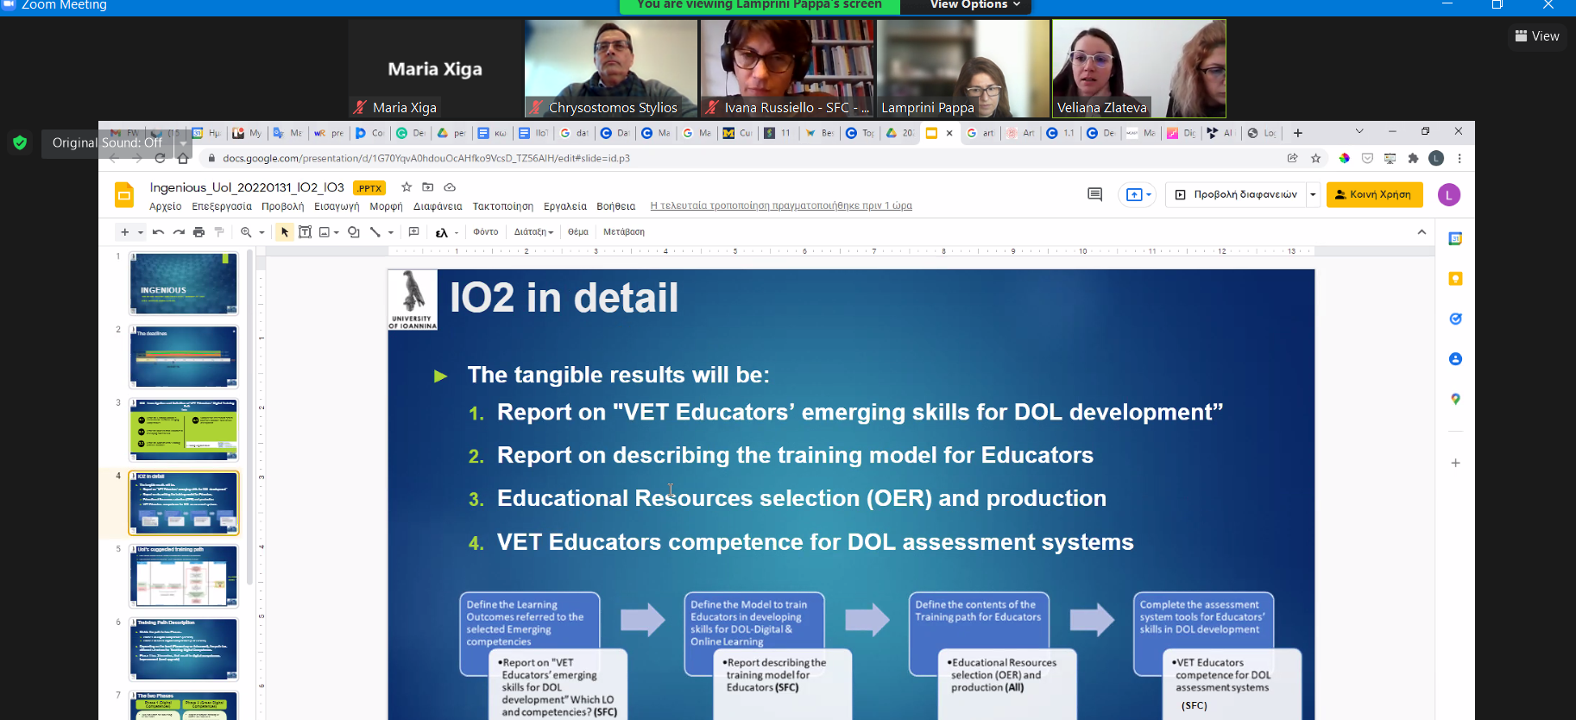Image resolution: width=1576 pixels, height=720 pixels.
Task: Open the comment history icon in the header
Action: 1095,194
